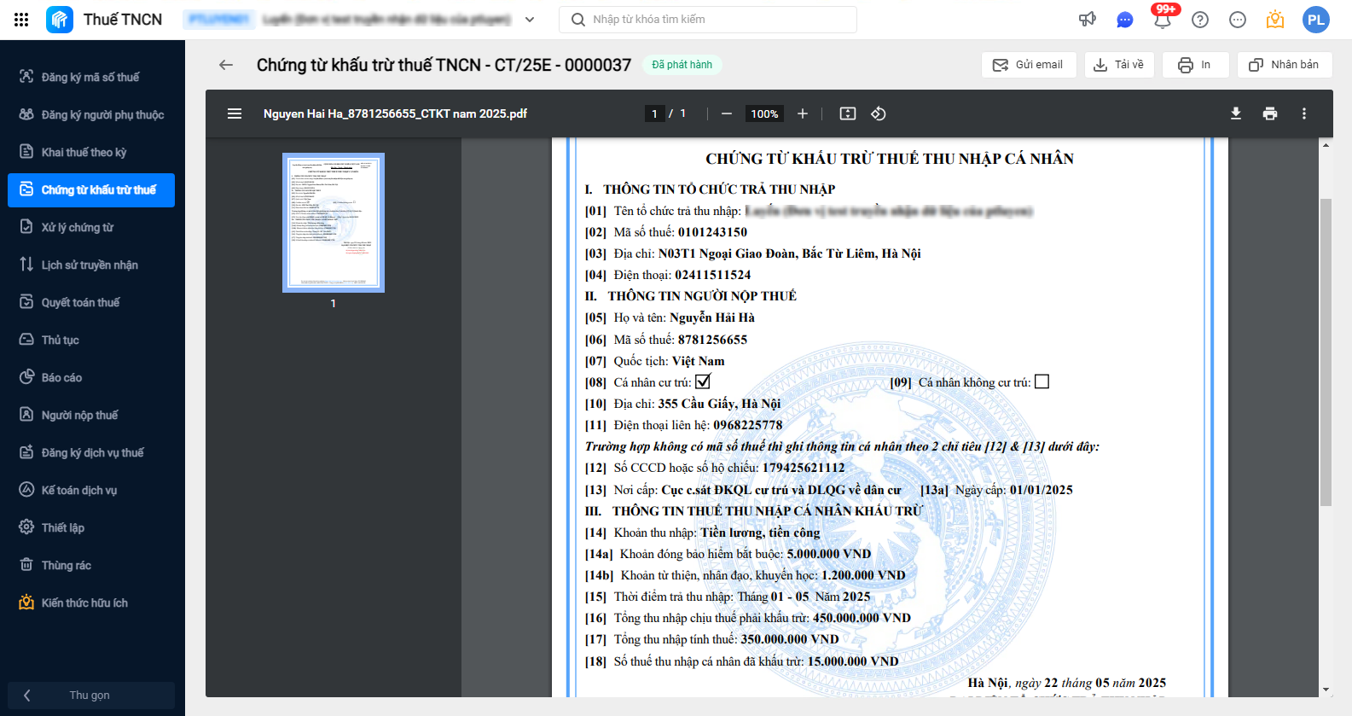Collapse sidebar with Thu gọn button
Image resolution: width=1352 pixels, height=716 pixels.
point(91,695)
